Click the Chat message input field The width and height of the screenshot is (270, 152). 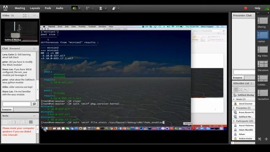[x=16, y=104]
